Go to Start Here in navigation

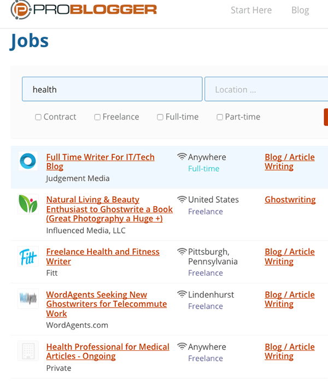coord(251,10)
